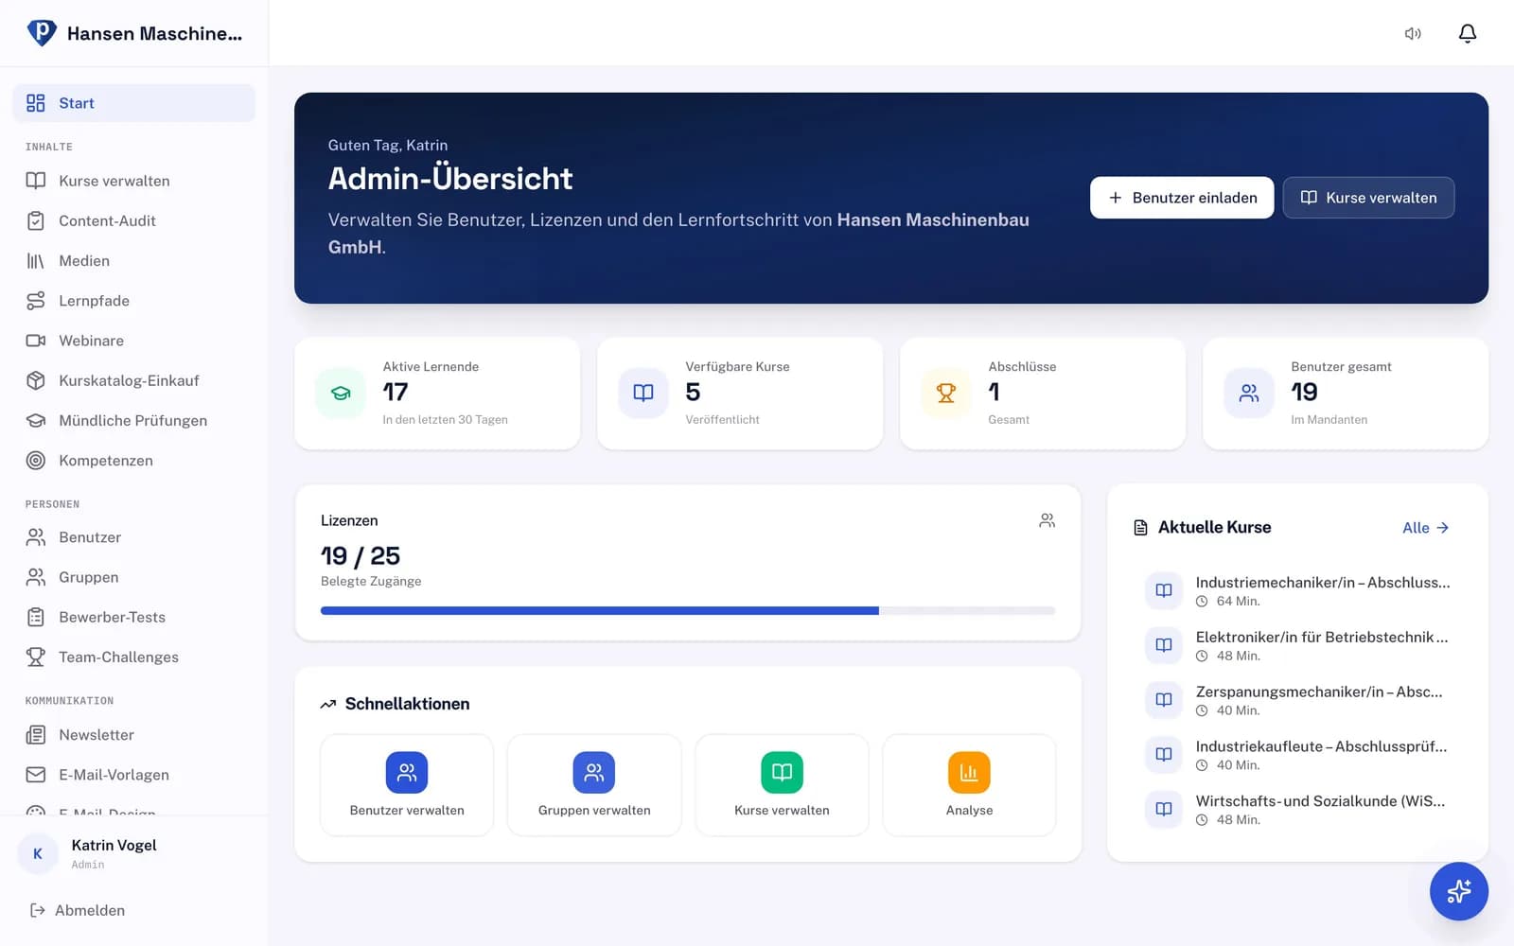The height and width of the screenshot is (946, 1514).
Task: Open Benutzer under Personen
Action: pyautogui.click(x=134, y=537)
